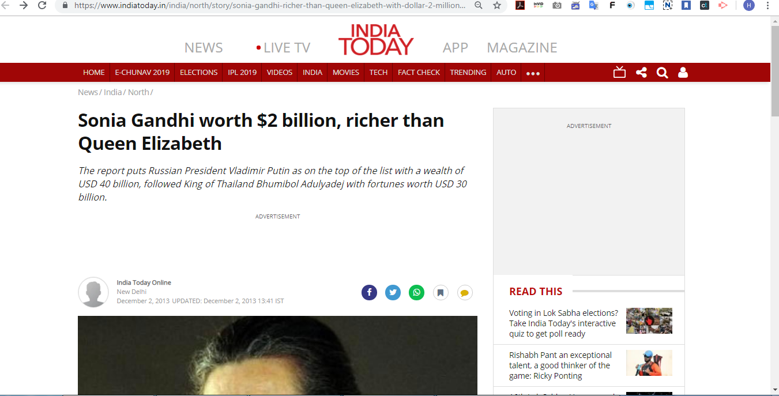Open the FACT CHECK section
This screenshot has height=396, width=779.
tap(419, 73)
